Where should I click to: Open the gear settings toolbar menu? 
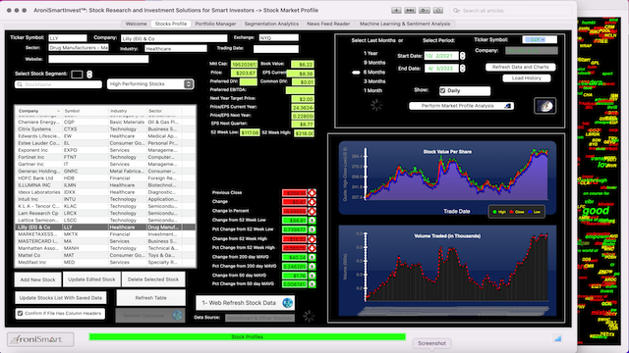click(425, 11)
